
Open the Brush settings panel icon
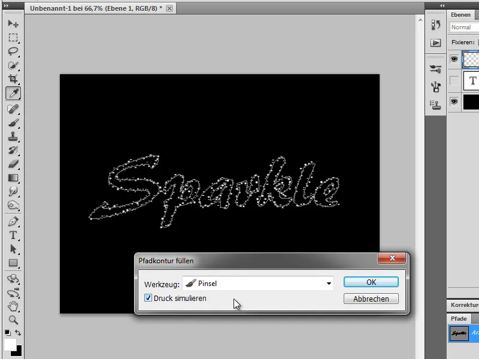[436, 87]
